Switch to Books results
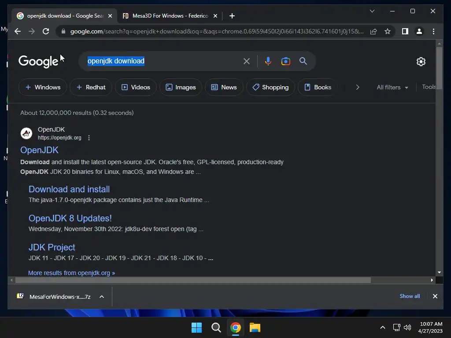This screenshot has width=451, height=338. click(318, 87)
